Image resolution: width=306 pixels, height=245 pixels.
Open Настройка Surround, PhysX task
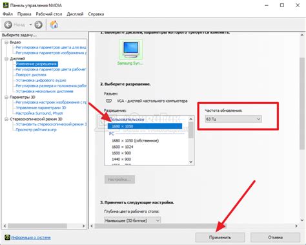39,113
